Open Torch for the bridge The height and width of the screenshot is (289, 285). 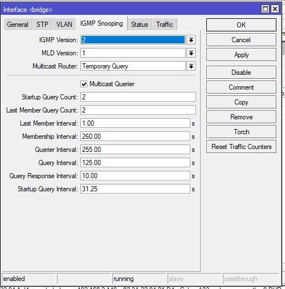click(241, 132)
